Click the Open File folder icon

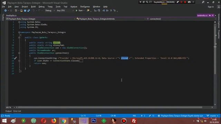21,11
